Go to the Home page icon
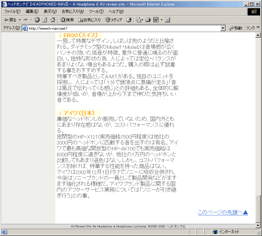This screenshot has width=262, height=236. 53,20
